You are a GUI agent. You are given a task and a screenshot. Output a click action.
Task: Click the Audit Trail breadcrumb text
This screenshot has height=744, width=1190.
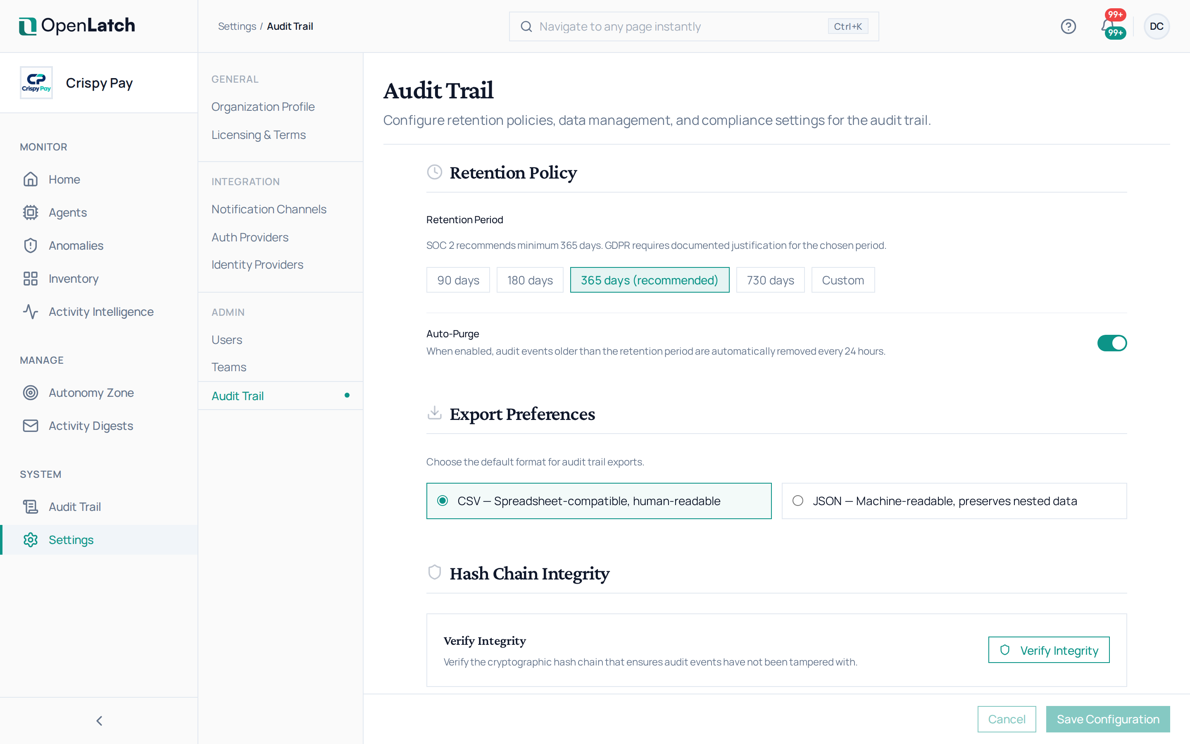pyautogui.click(x=290, y=26)
